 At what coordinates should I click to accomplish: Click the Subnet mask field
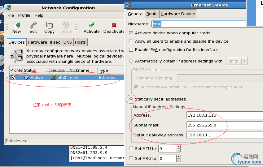click(225, 125)
